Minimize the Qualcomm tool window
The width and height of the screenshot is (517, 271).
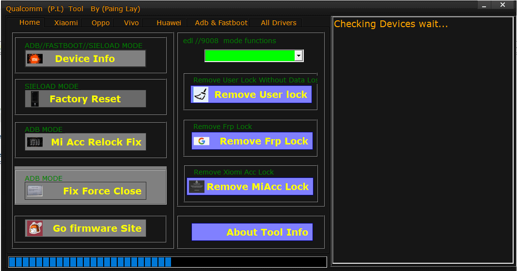pos(485,5)
